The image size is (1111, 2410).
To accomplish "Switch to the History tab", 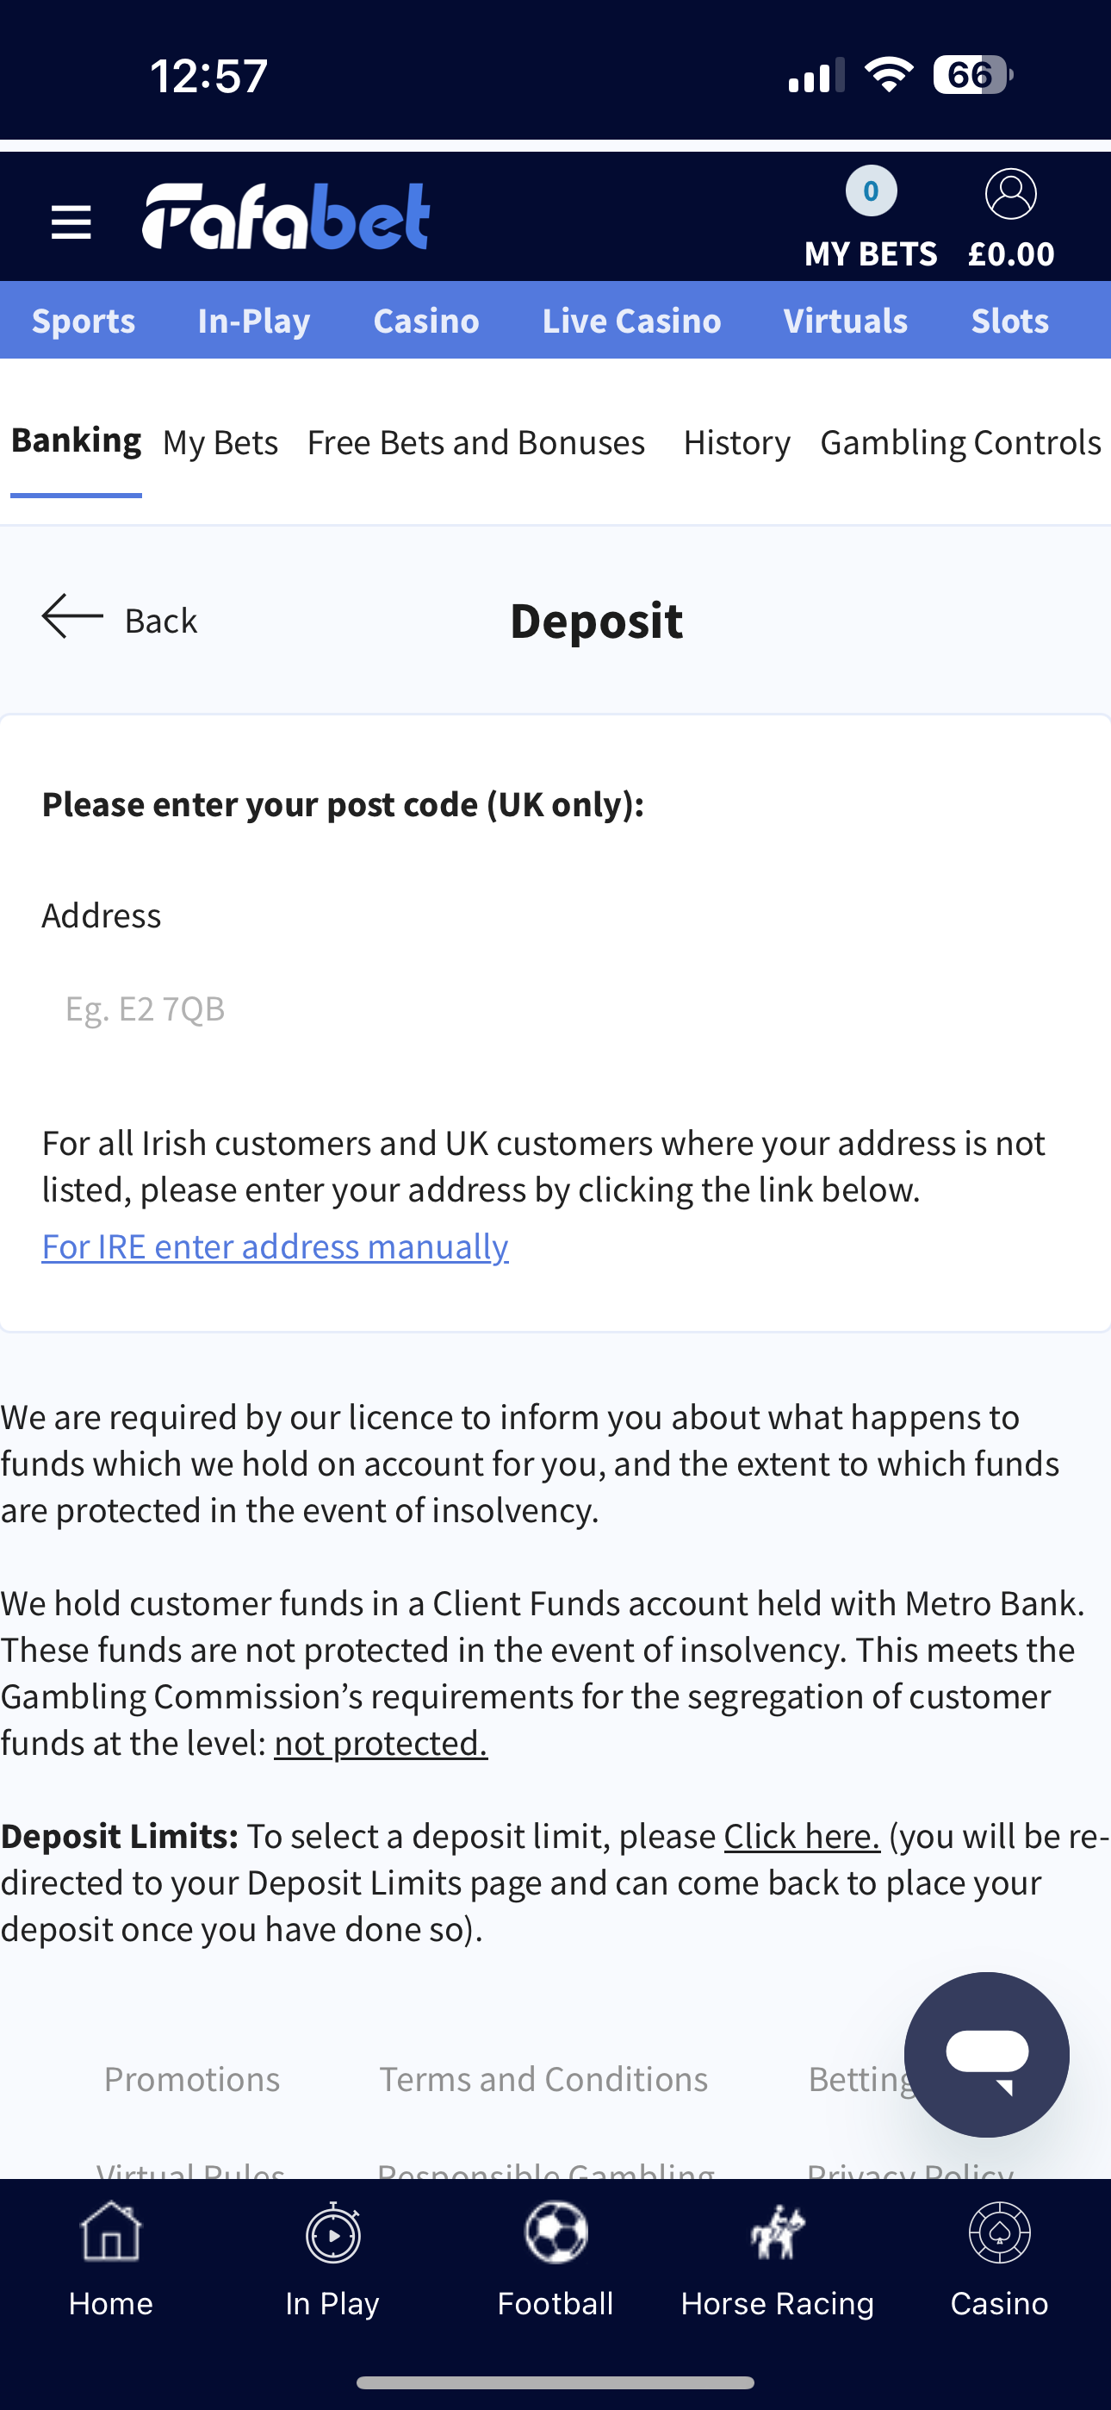I will tap(736, 442).
